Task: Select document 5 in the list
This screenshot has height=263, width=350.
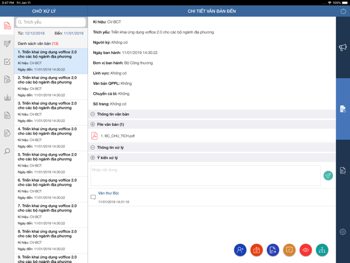Action: pos(51,164)
